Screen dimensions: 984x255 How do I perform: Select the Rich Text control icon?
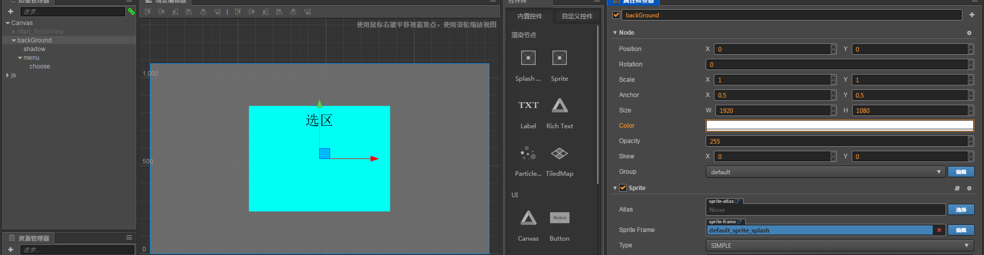pos(559,105)
